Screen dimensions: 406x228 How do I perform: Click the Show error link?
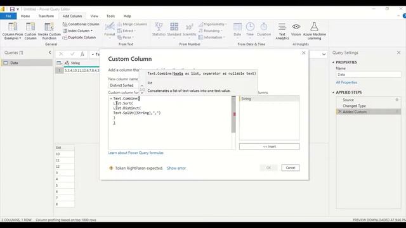pyautogui.click(x=176, y=168)
